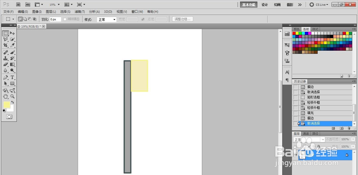This screenshot has width=358, height=175.
Task: Open the 文件(F) menu
Action: (x=8, y=12)
